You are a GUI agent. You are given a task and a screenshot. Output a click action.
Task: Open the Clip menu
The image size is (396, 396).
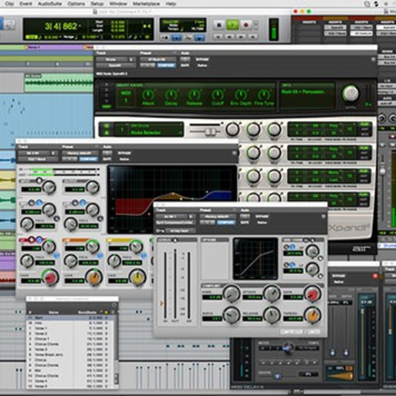tap(10, 4)
